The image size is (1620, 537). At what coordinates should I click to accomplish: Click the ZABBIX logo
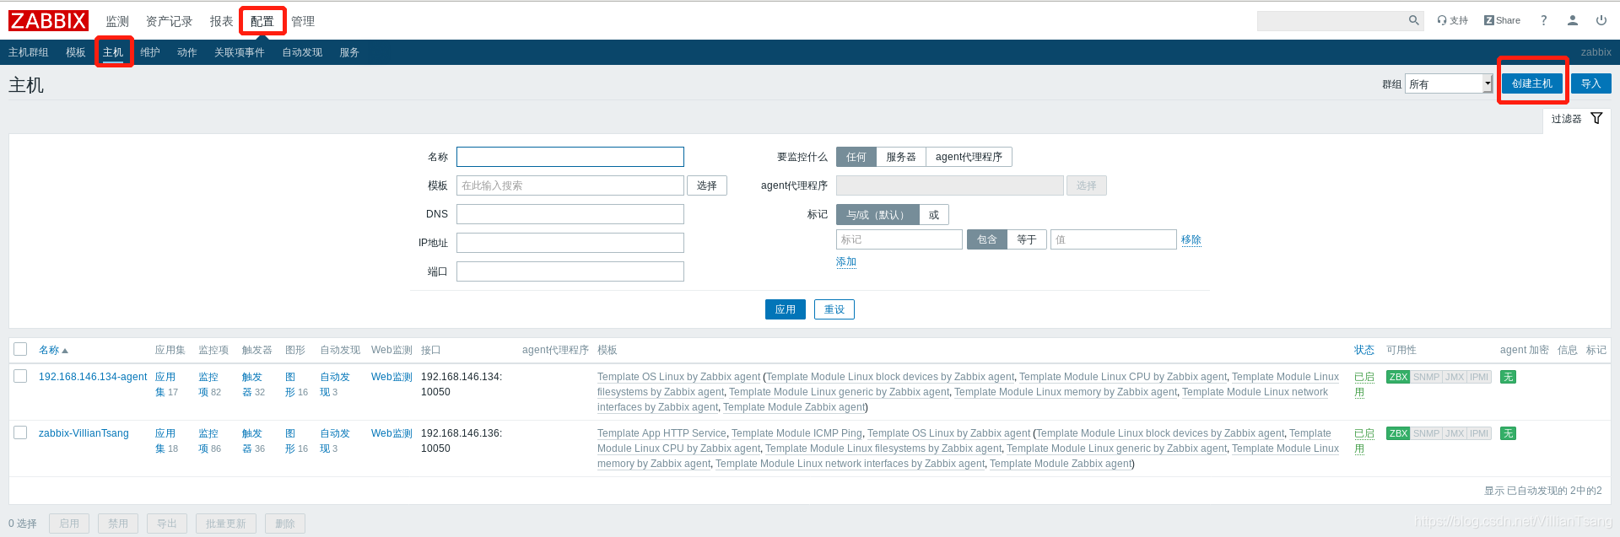pyautogui.click(x=48, y=20)
